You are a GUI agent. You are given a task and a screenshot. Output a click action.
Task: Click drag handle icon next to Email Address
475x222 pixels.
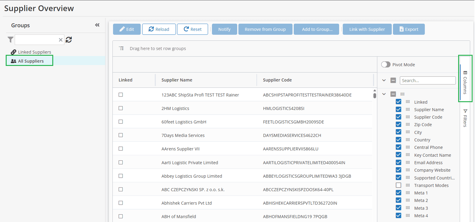(408, 162)
